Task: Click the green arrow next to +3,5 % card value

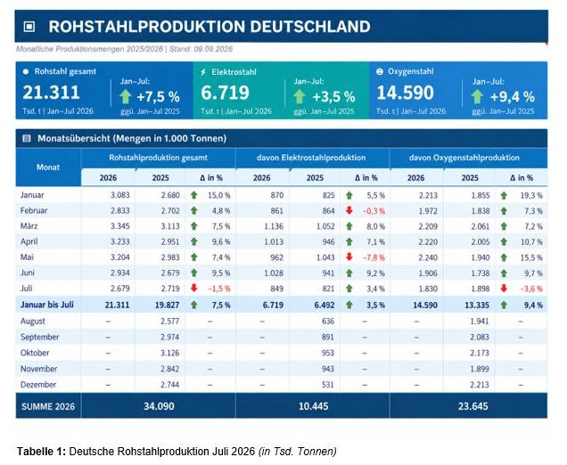Action: [300, 97]
